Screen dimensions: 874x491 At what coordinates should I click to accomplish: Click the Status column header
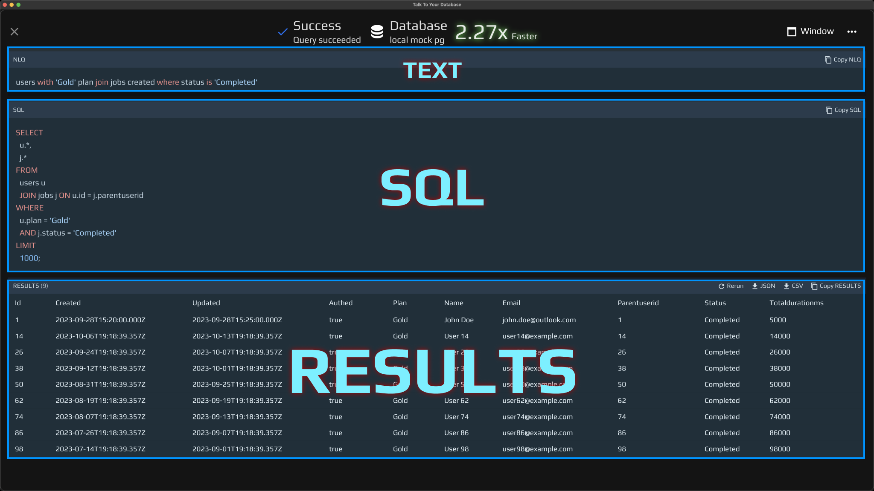(715, 303)
